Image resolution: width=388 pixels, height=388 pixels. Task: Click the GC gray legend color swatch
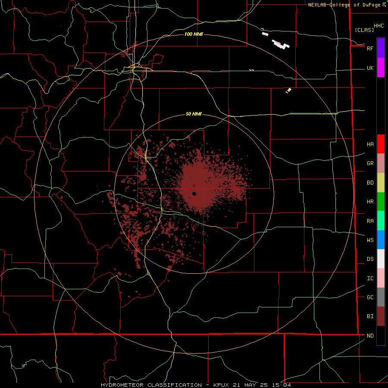pyautogui.click(x=381, y=297)
